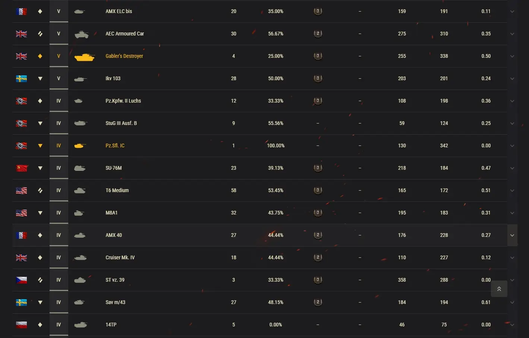Image resolution: width=529 pixels, height=338 pixels.
Task: Click the mastery badge in Pz.Kpfw. II Luchs row
Action: (x=318, y=101)
